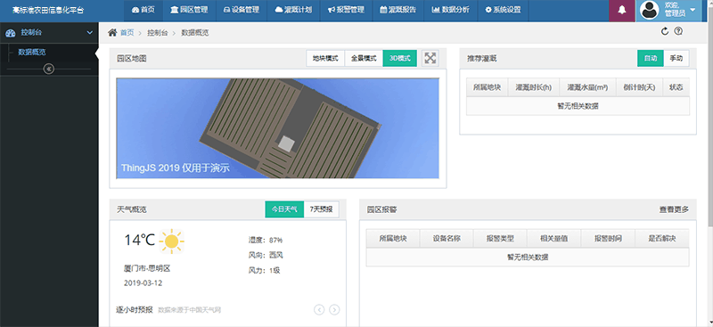Click the home icon in breadcrumb
The image size is (713, 327).
[112, 32]
